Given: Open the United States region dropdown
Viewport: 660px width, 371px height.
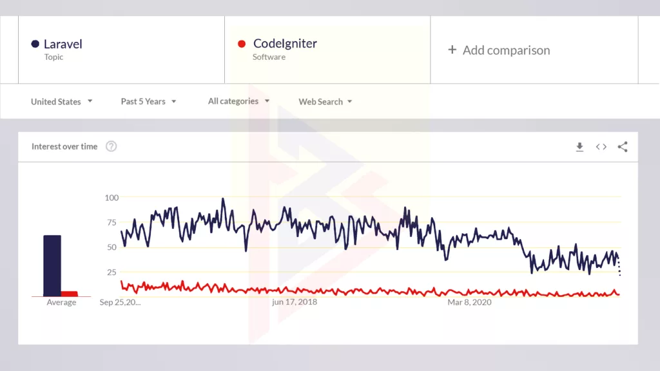Looking at the screenshot, I should click(x=62, y=101).
